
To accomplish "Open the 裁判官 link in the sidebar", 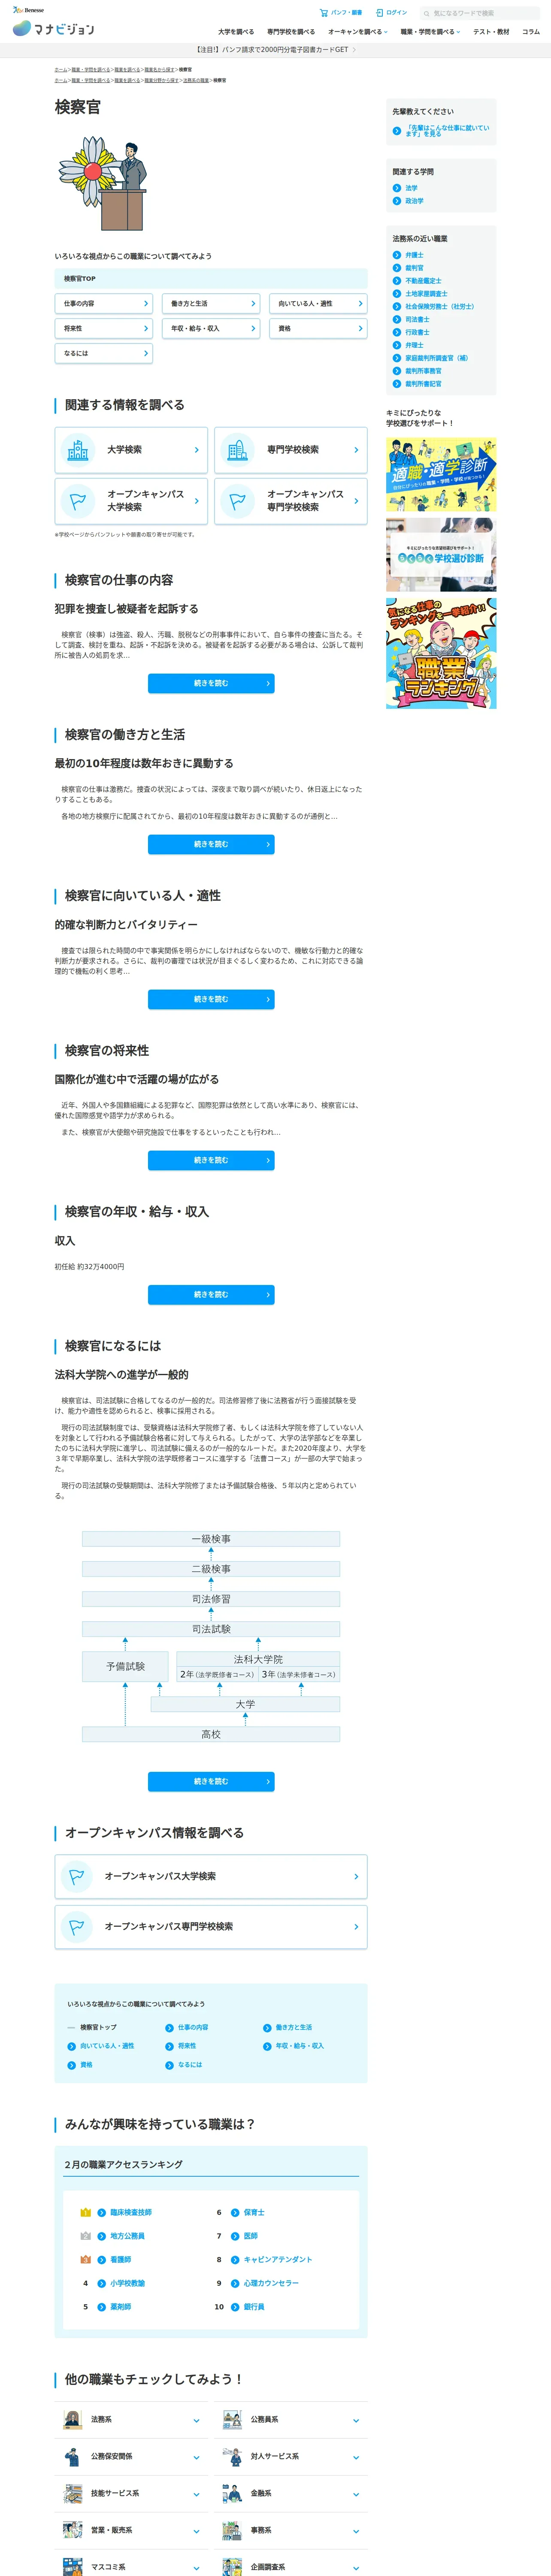I will click(x=414, y=268).
